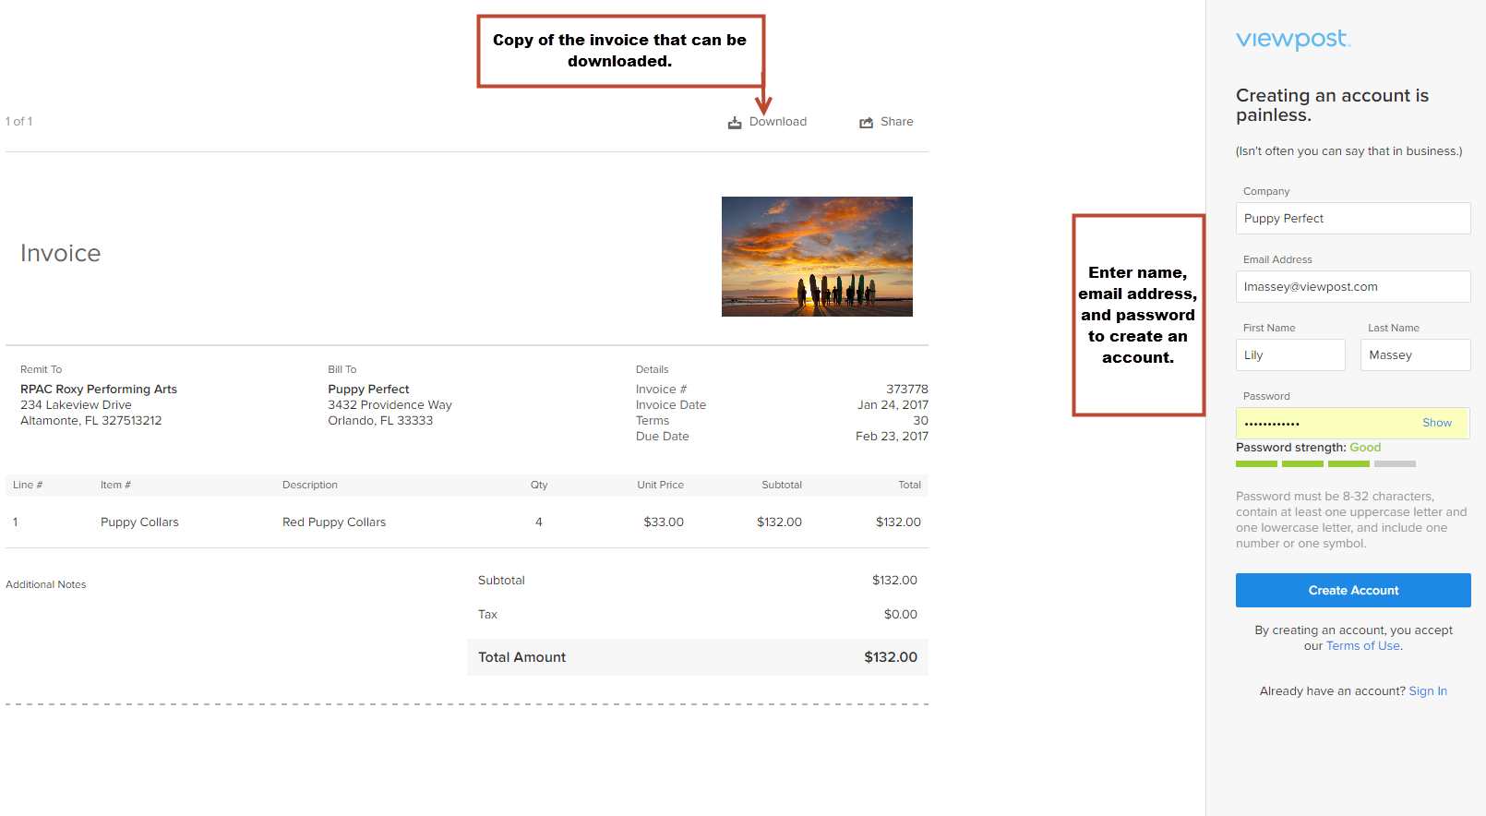Click the Invoice heading
Image resolution: width=1486 pixels, height=816 pixels.
[61, 254]
